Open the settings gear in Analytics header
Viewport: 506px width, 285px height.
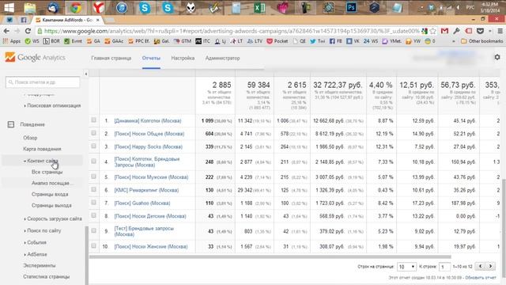[x=497, y=57]
